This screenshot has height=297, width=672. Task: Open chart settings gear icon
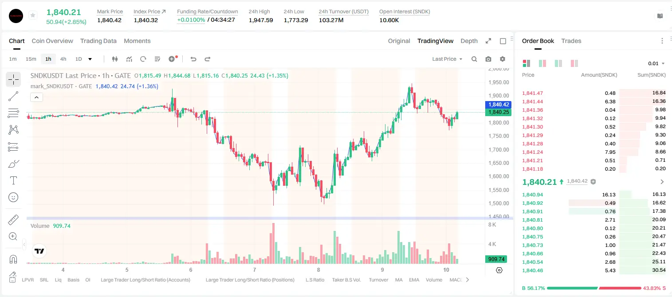503,59
